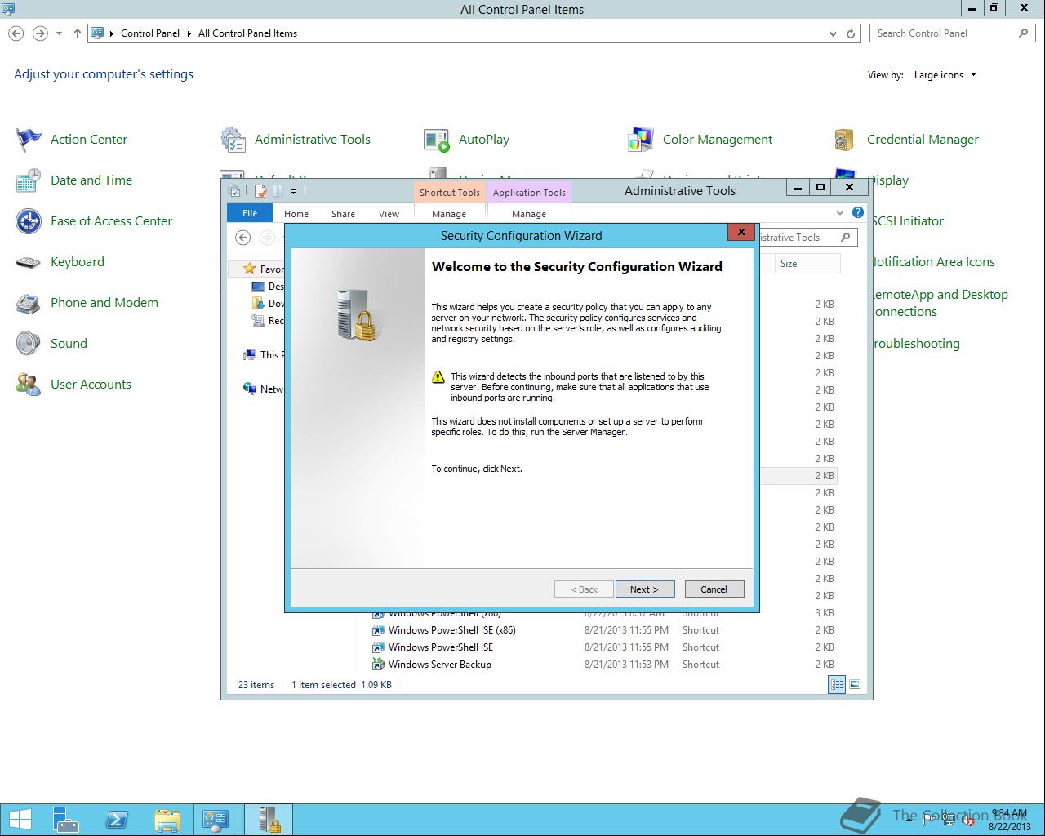Select the Application Tools tab

pyautogui.click(x=529, y=193)
